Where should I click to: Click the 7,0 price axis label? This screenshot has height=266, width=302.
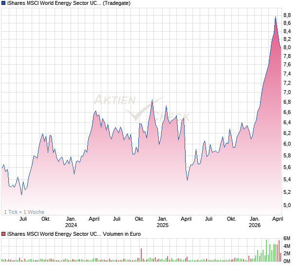tap(287, 92)
